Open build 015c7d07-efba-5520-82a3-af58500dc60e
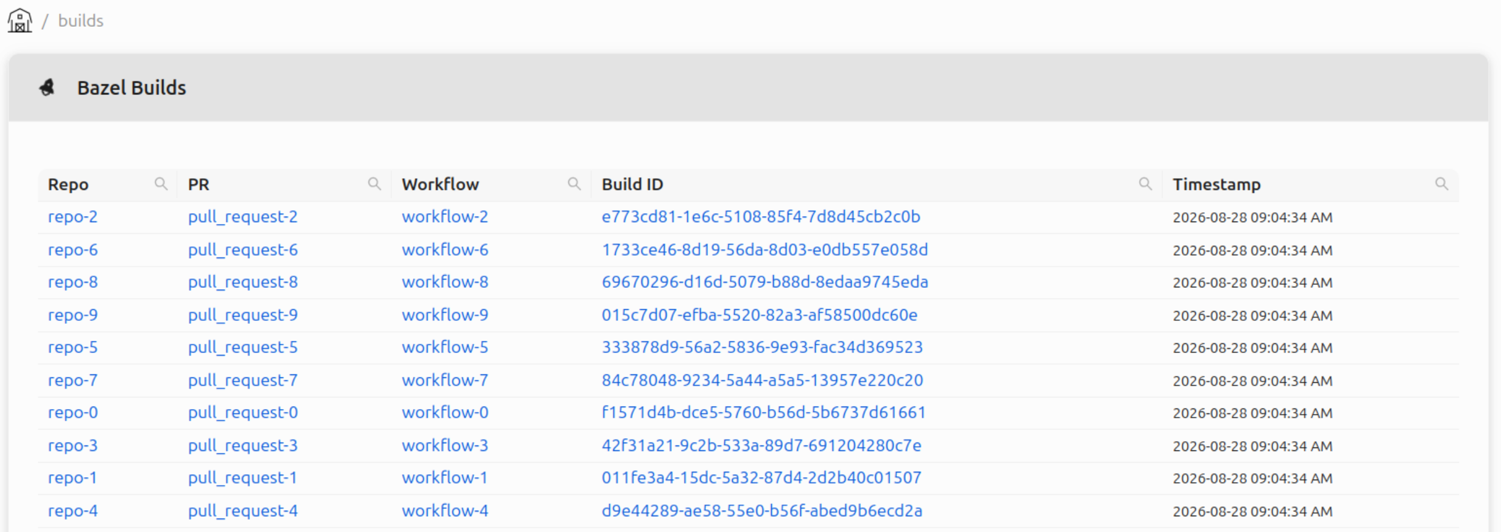Viewport: 1501px width, 532px height. (760, 315)
